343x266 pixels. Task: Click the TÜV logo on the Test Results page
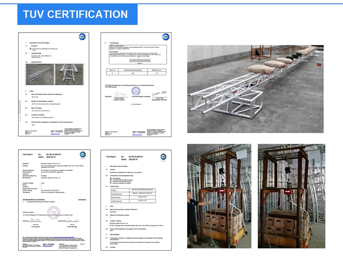166,37
